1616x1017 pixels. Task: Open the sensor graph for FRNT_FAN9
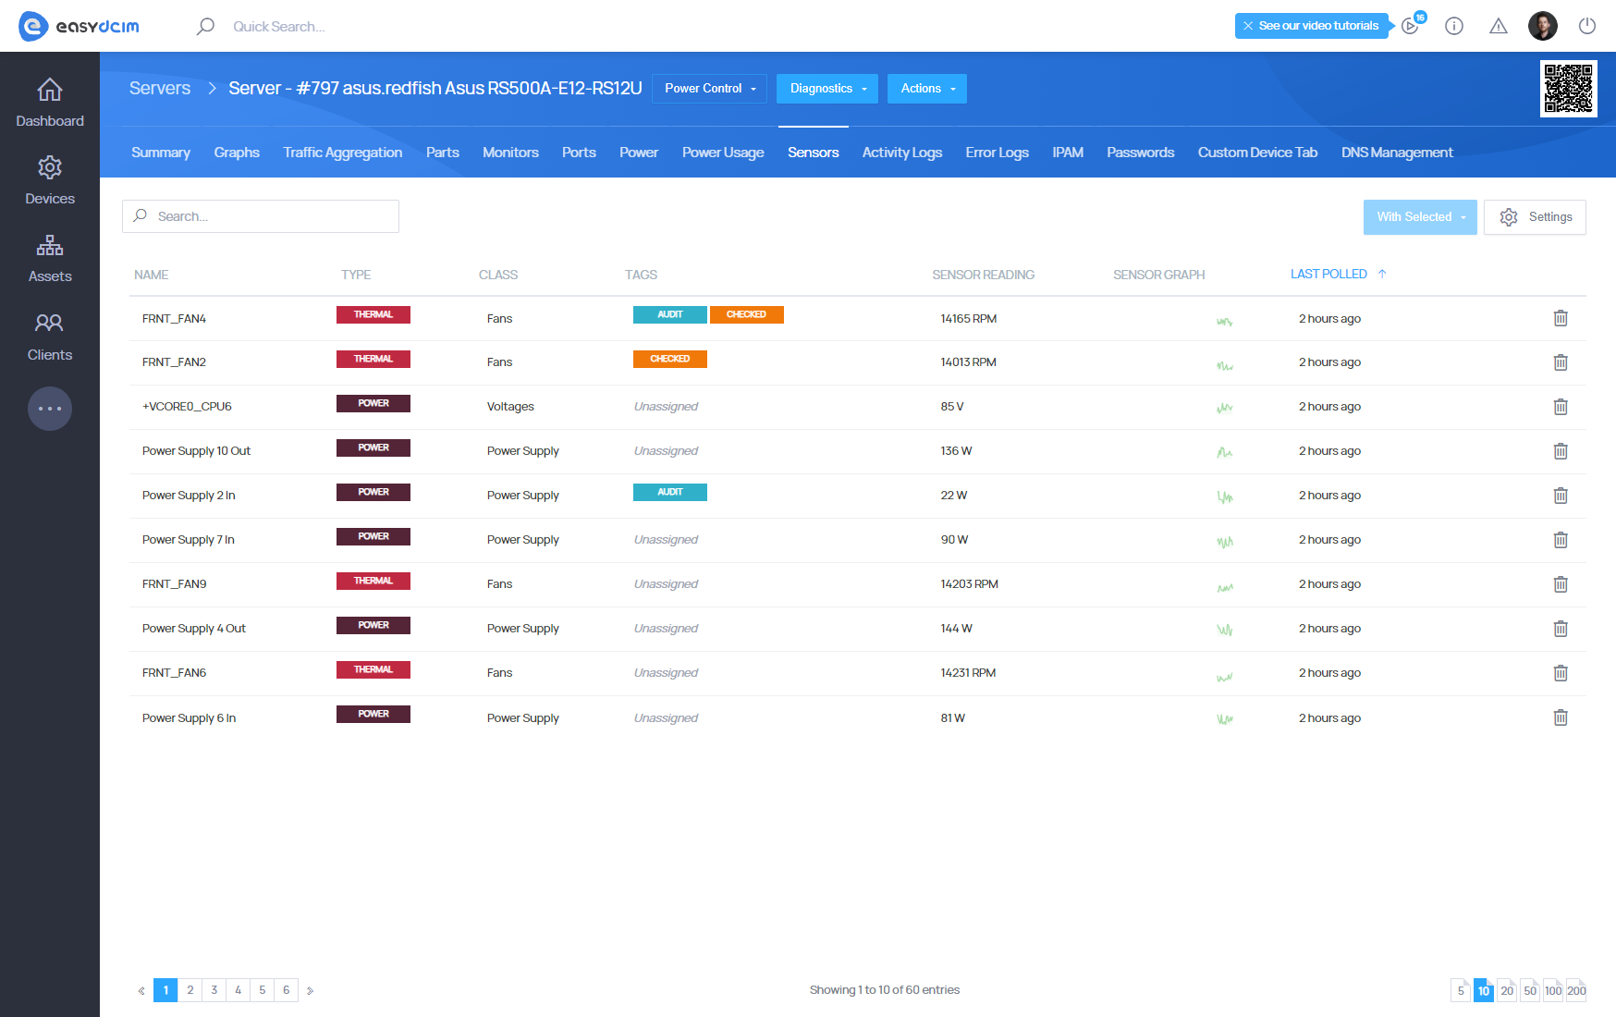(1225, 587)
